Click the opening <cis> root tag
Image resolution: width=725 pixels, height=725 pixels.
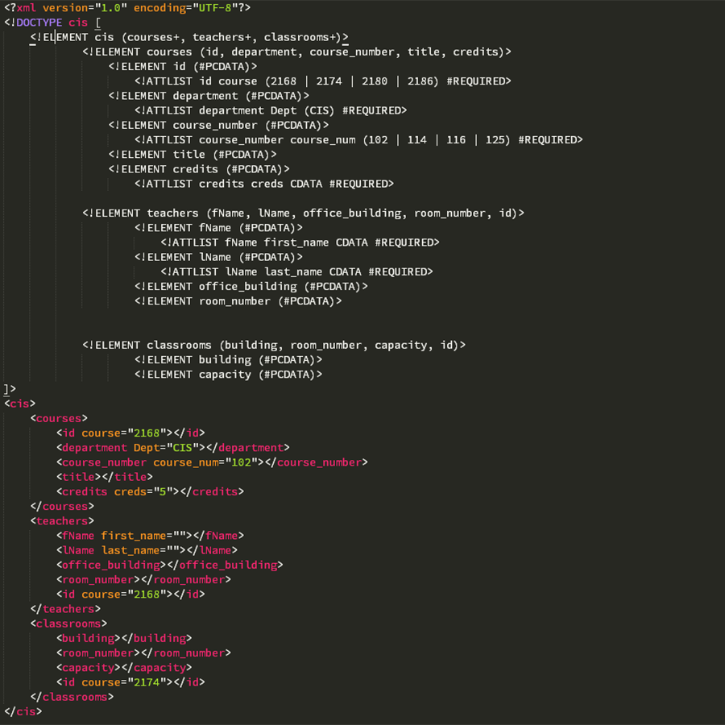[x=20, y=404]
